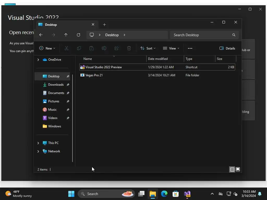The width and height of the screenshot is (267, 200).
Task: Select the Vegas Pro 21 folder
Action: (x=157, y=75)
